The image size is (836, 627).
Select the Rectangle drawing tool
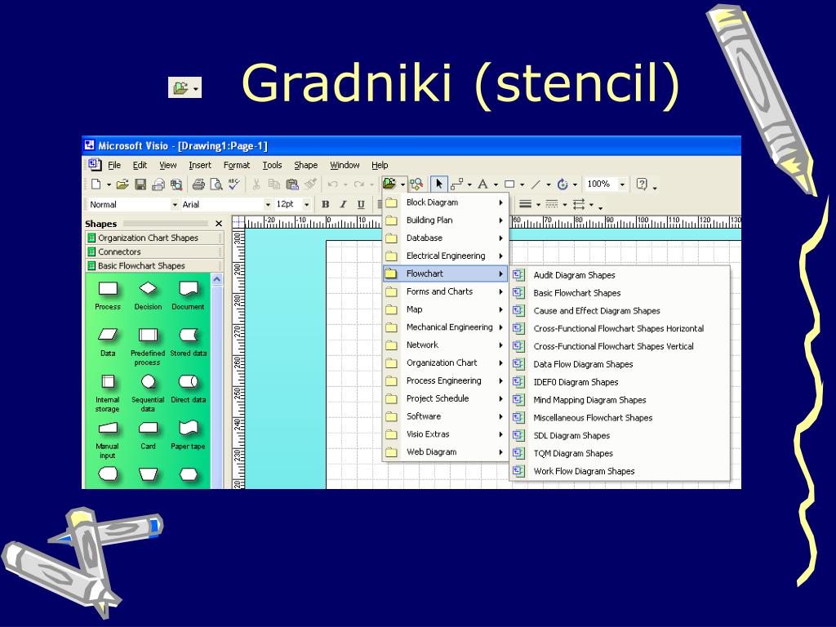(x=509, y=185)
